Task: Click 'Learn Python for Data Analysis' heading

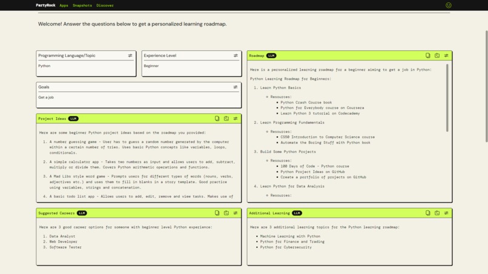Action: click(x=292, y=186)
